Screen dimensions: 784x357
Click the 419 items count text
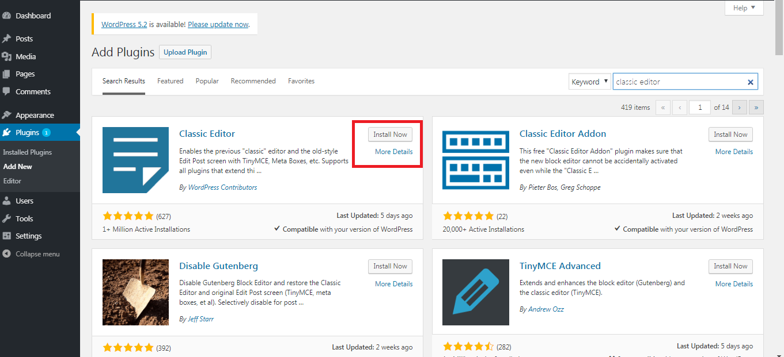click(635, 107)
